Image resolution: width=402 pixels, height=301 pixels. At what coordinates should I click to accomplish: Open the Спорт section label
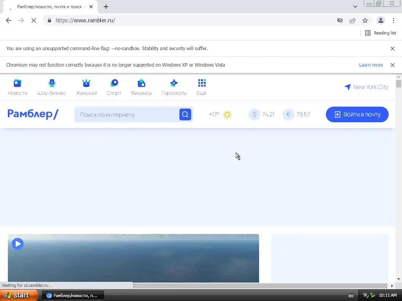(x=114, y=93)
